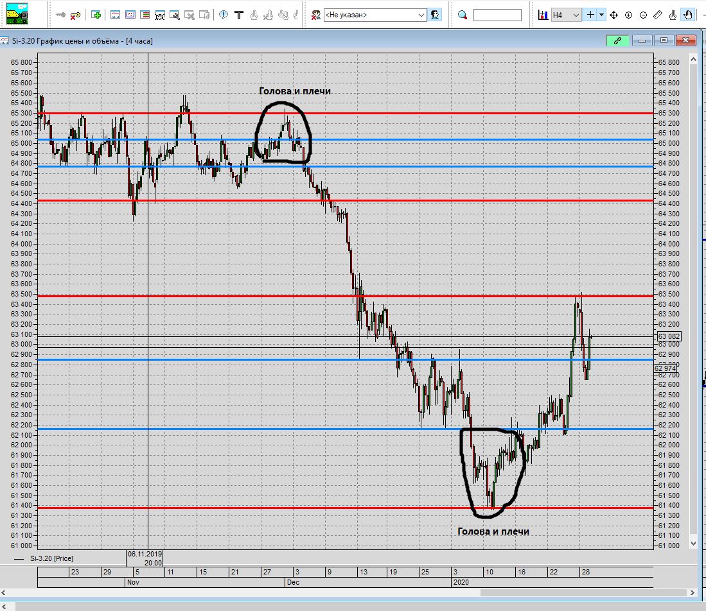This screenshot has width=706, height=611.
Task: Click the Dec month label on time axis
Action: pyautogui.click(x=293, y=582)
